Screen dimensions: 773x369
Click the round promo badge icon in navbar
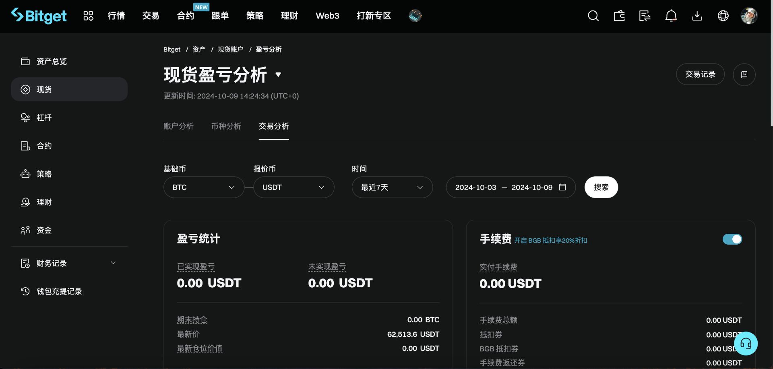(415, 16)
